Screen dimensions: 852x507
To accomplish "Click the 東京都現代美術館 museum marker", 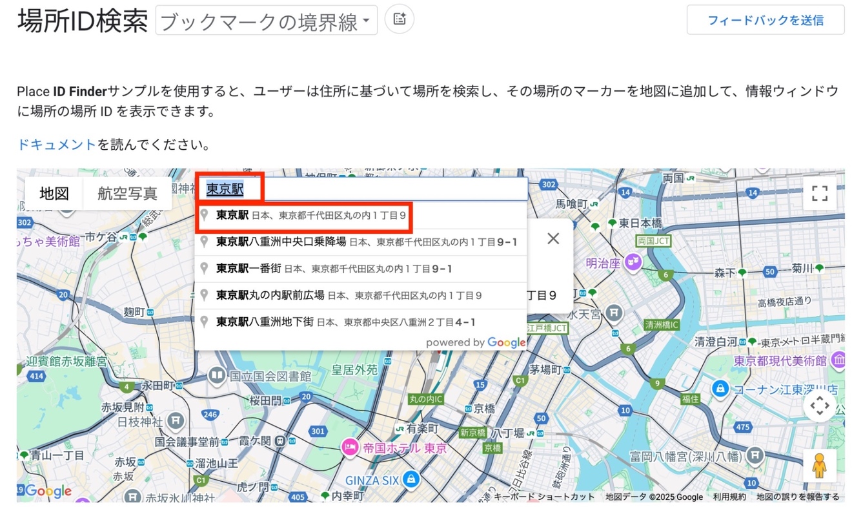I will [x=839, y=360].
